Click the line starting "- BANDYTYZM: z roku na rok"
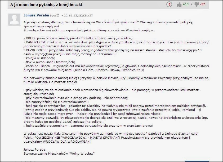This screenshot has height=162, width=223. coord(116,42)
